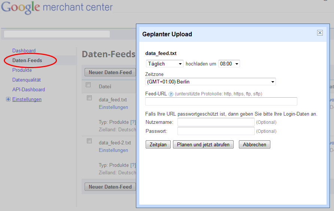Open the Einstellungen sidebar link

tap(27, 99)
